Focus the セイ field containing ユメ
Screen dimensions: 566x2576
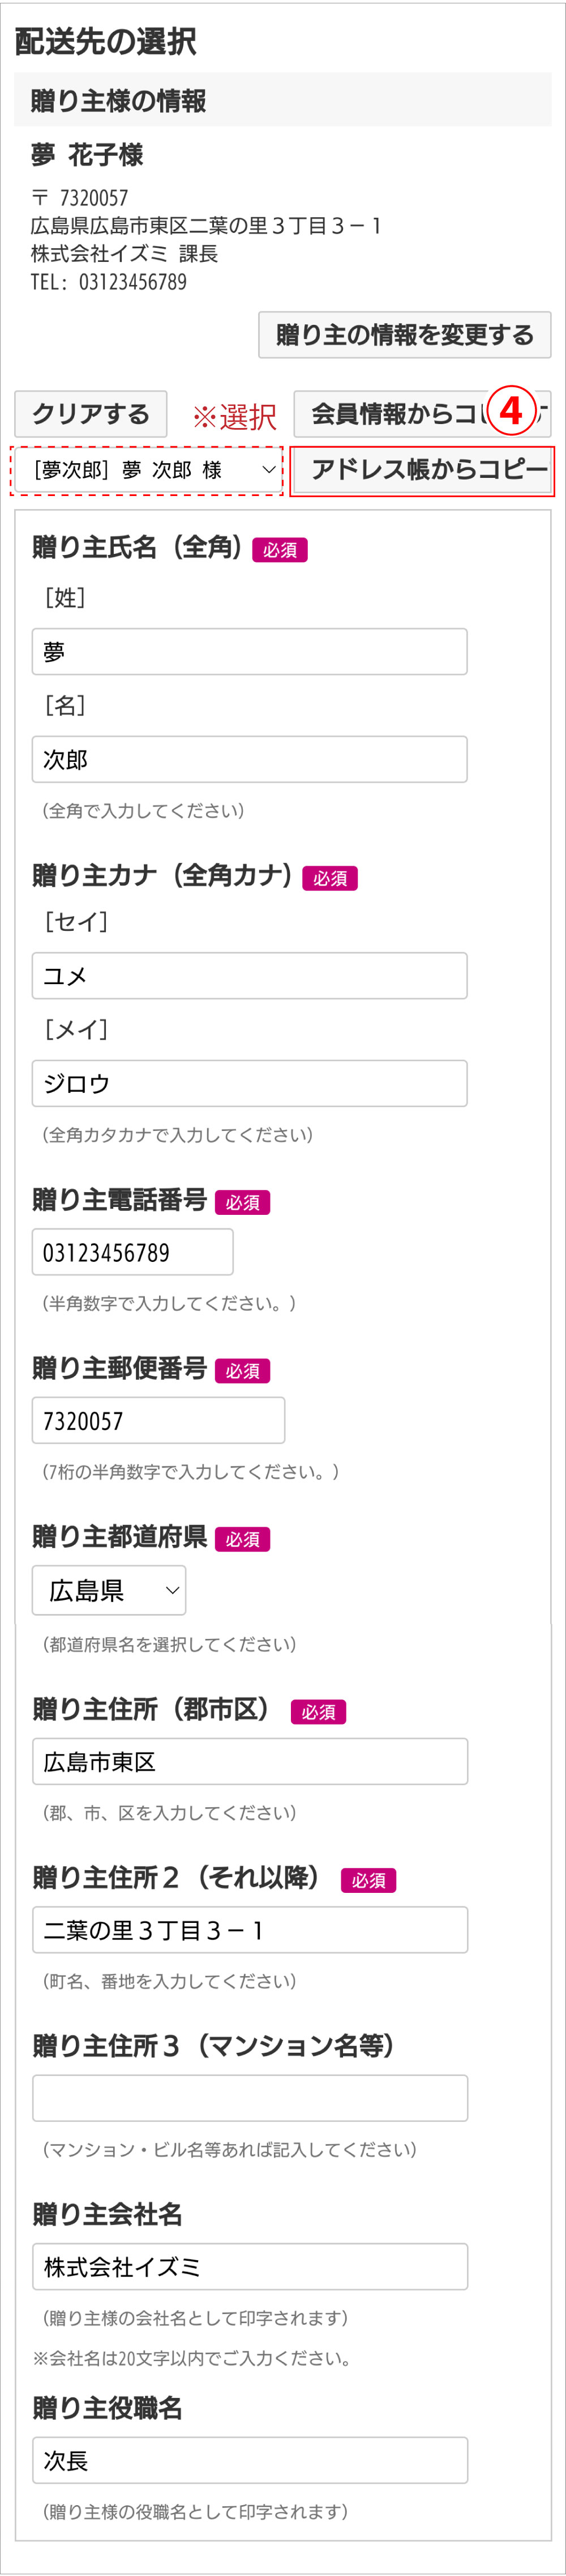tap(250, 976)
